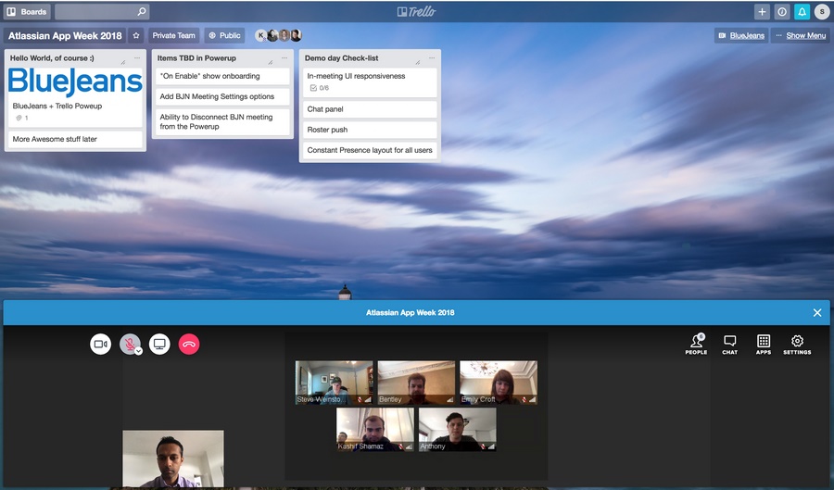Star the Atlassian App Week board

coord(136,35)
